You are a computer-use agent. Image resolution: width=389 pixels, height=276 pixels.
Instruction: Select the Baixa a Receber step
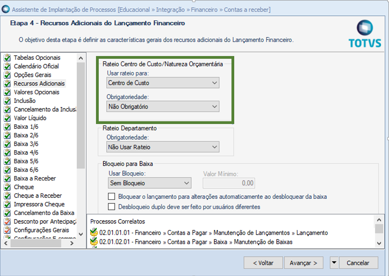click(x=35, y=179)
